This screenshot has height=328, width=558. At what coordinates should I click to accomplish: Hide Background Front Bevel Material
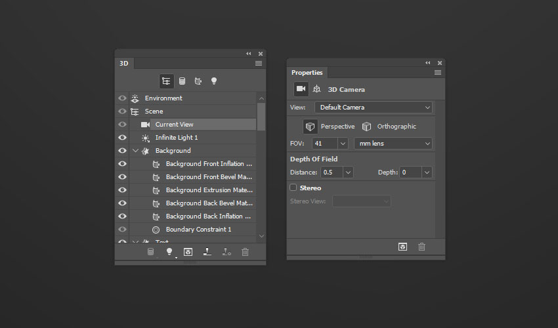pyautogui.click(x=122, y=177)
